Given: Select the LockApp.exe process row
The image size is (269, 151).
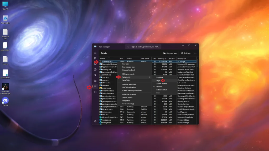Looking at the screenshot, I should click(x=148, y=112).
